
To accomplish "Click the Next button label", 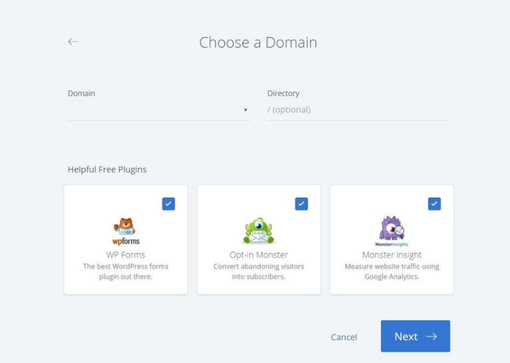I will 406,336.
